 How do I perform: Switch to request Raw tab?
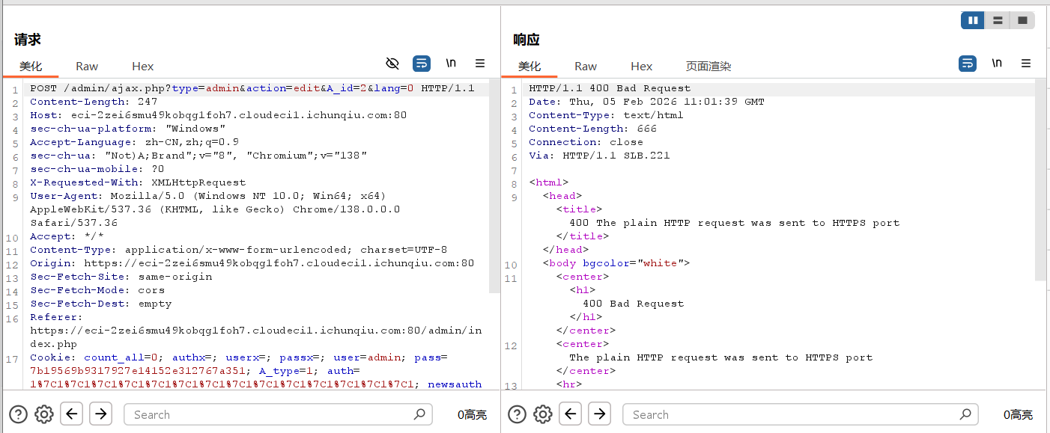[x=87, y=66]
